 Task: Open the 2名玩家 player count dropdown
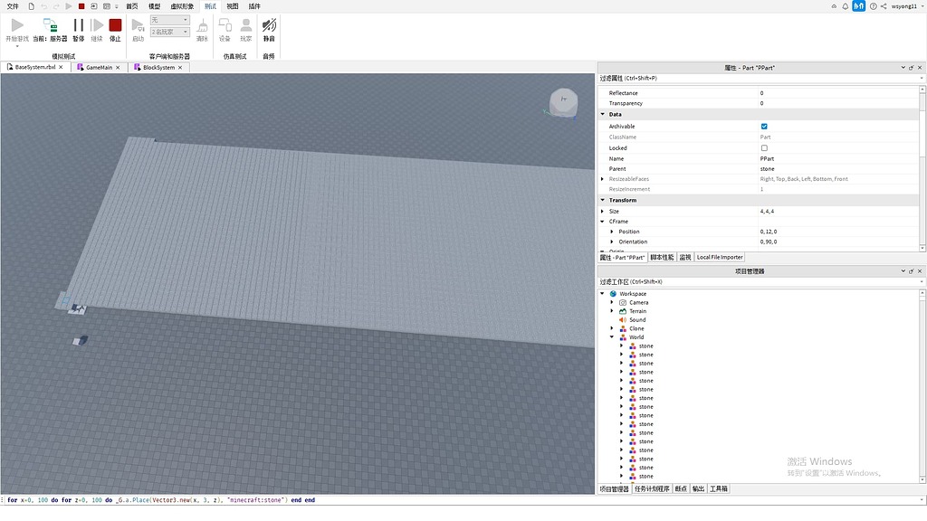pos(186,33)
